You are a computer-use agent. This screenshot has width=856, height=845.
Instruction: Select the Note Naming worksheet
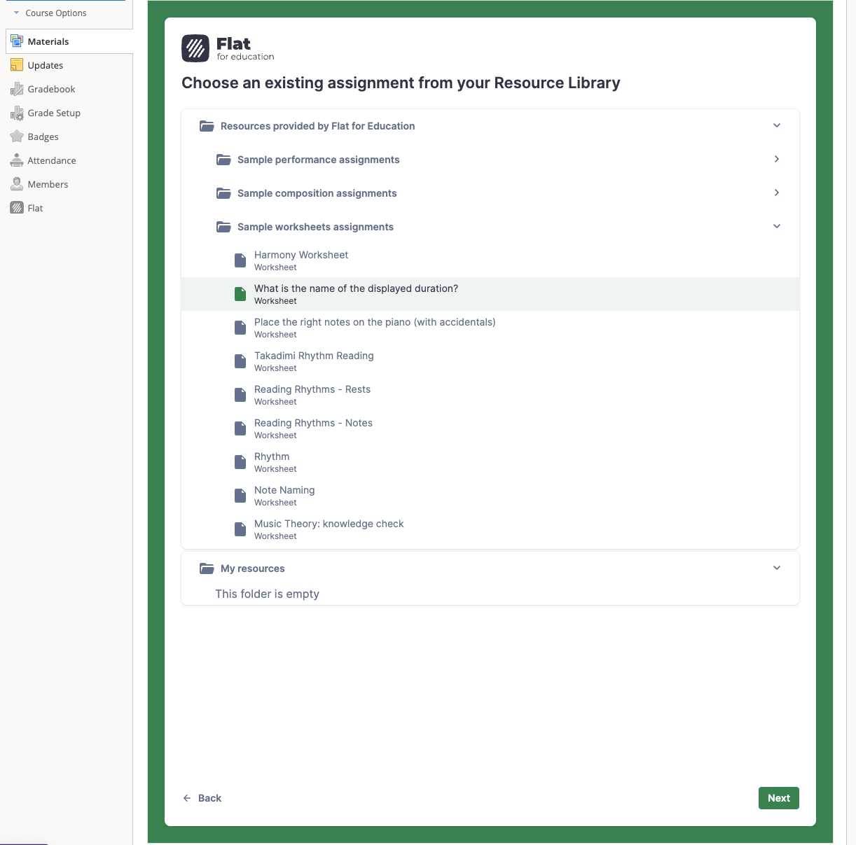[284, 490]
